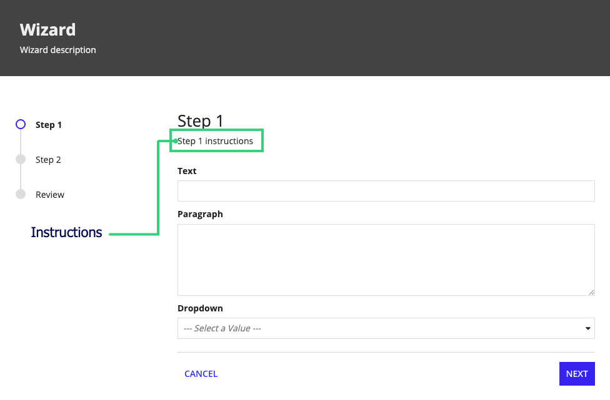Click the Dropdown field label
This screenshot has height=400, width=610.
click(201, 308)
